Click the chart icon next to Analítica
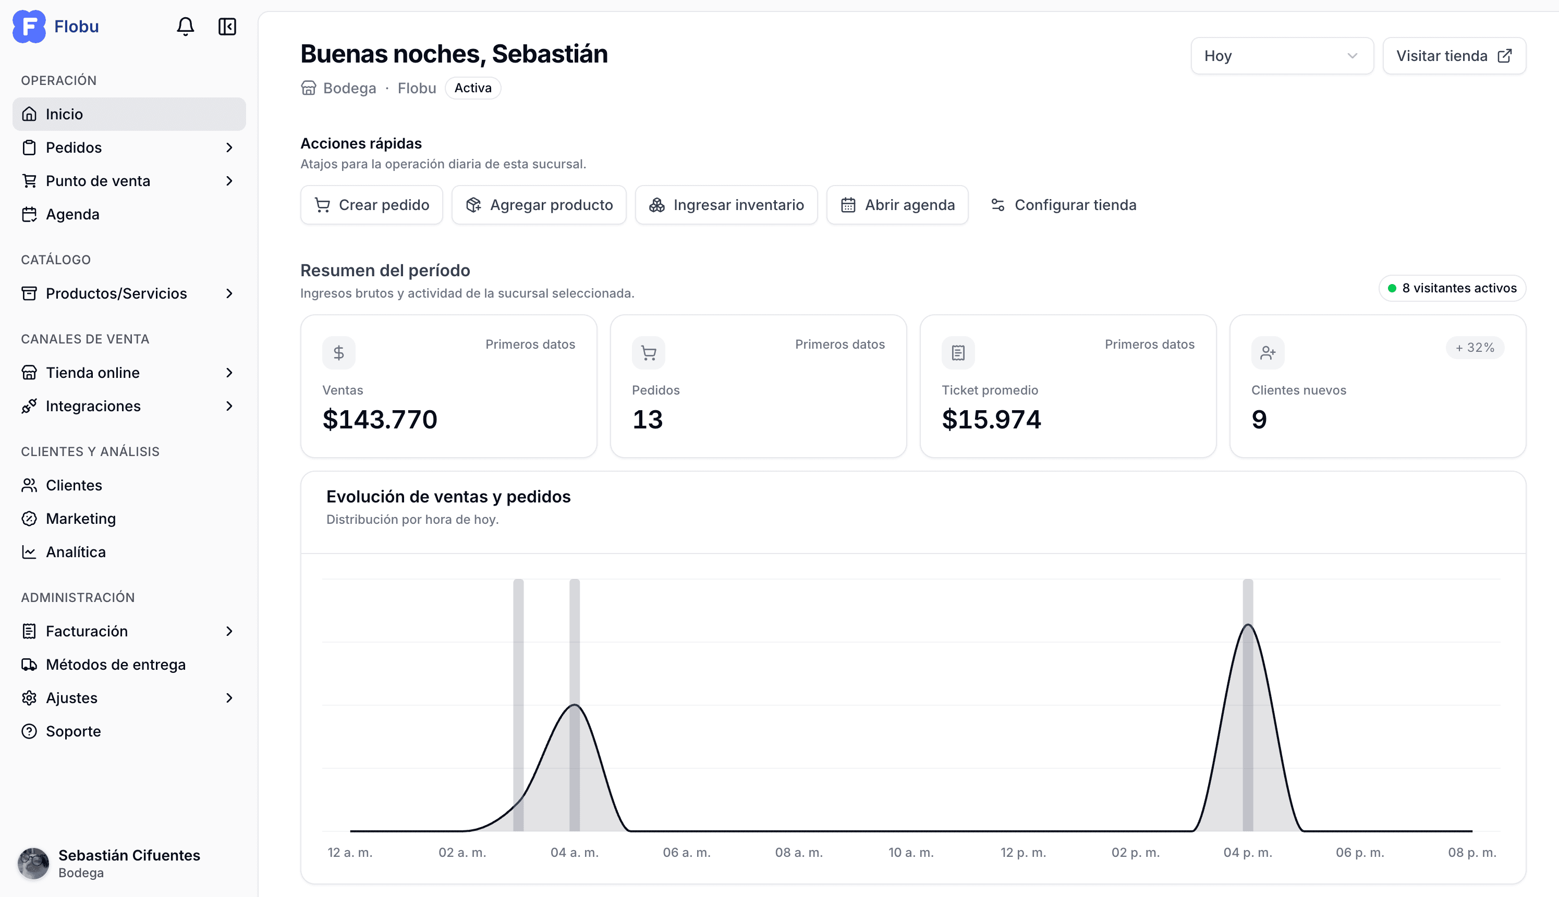 tap(29, 552)
